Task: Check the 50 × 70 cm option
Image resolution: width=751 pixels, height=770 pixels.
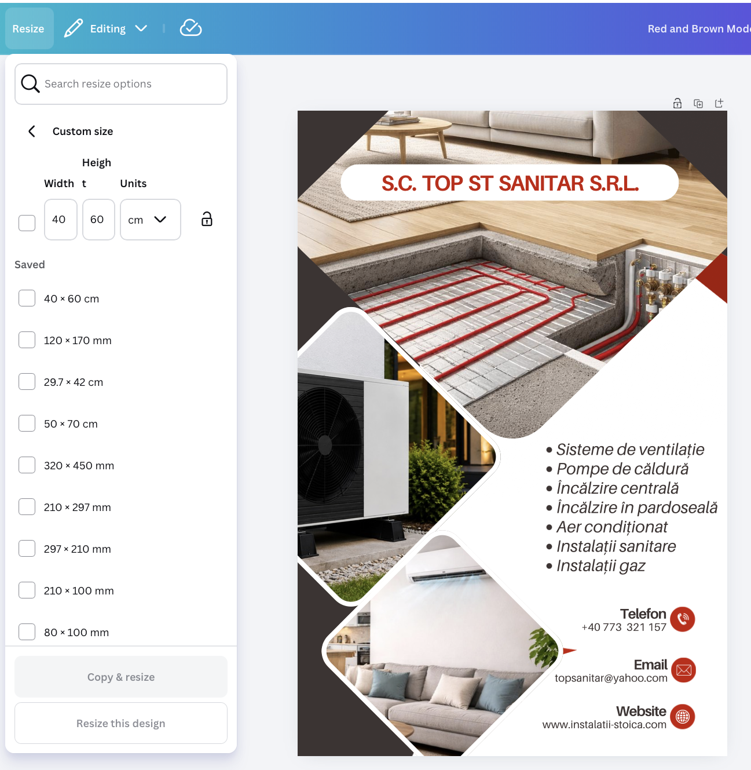Action: pos(27,424)
